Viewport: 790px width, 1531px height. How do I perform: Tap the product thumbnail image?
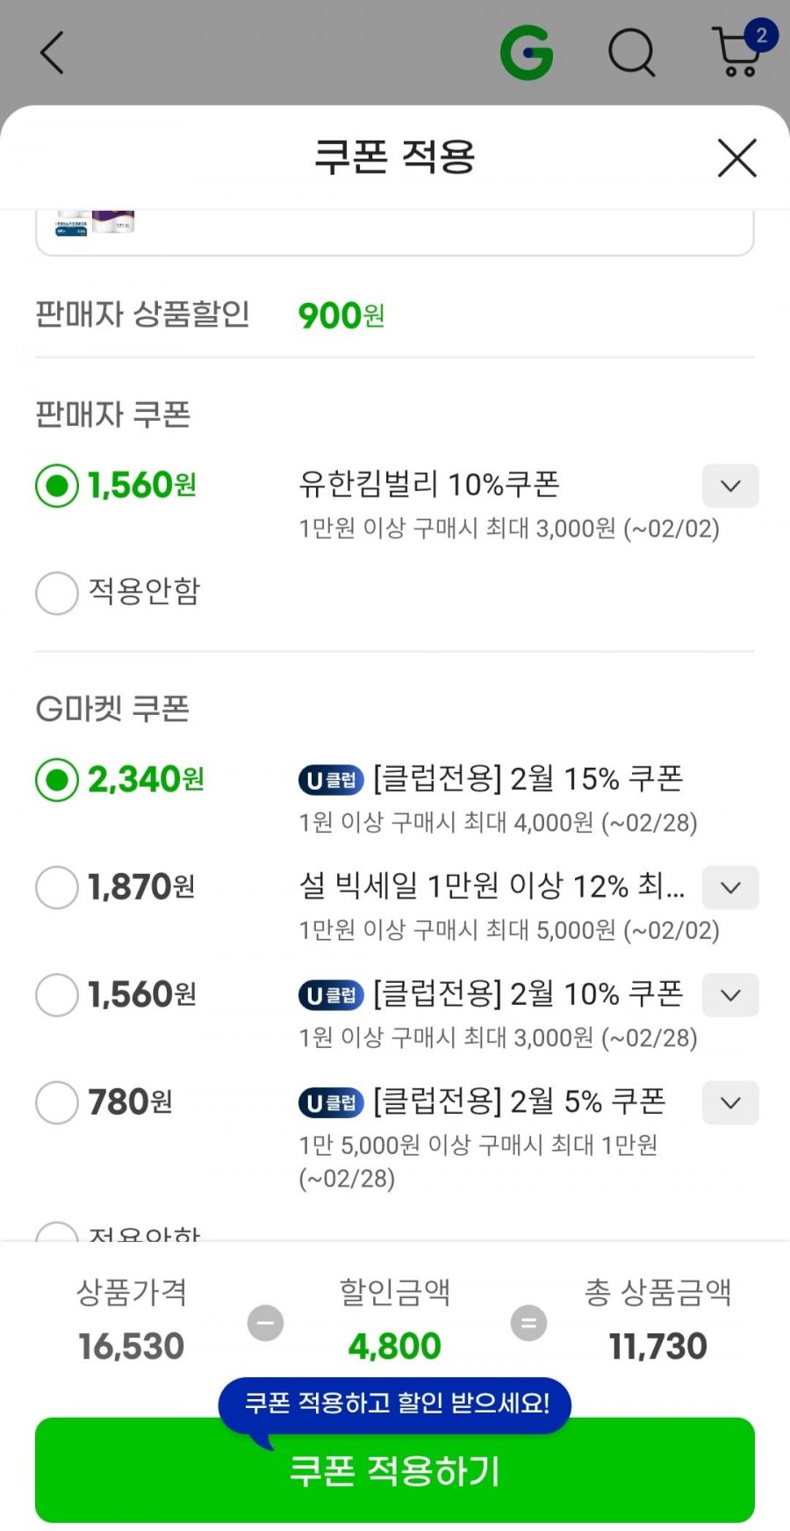click(x=95, y=223)
